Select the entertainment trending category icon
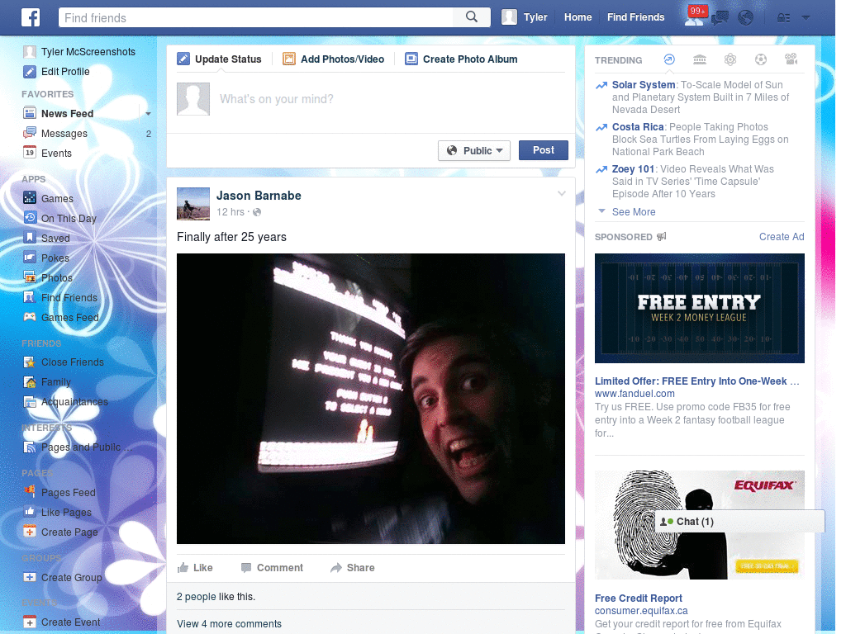The height and width of the screenshot is (634, 846). coord(791,59)
